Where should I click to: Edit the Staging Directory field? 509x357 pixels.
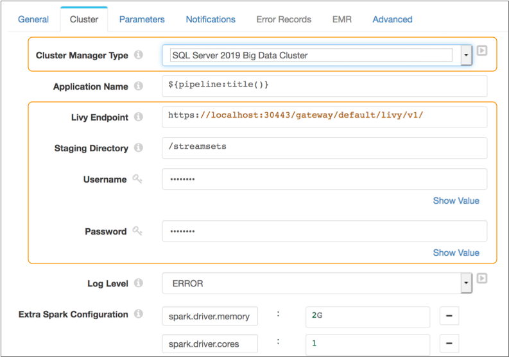click(x=325, y=148)
